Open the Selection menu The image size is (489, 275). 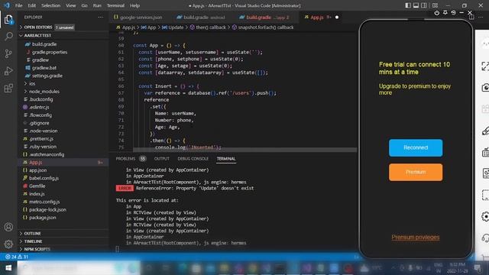point(50,5)
